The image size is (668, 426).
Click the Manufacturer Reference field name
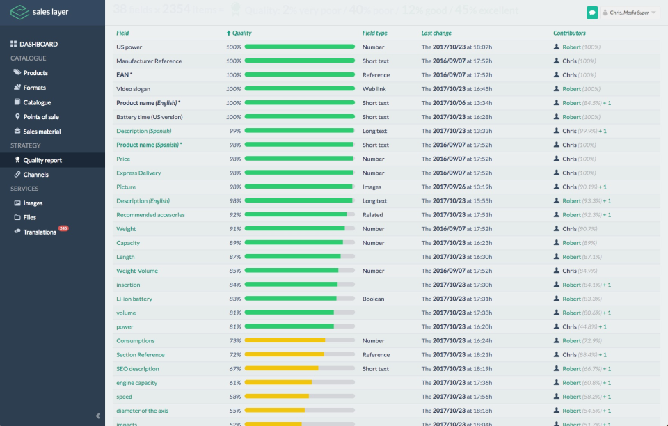pos(149,61)
